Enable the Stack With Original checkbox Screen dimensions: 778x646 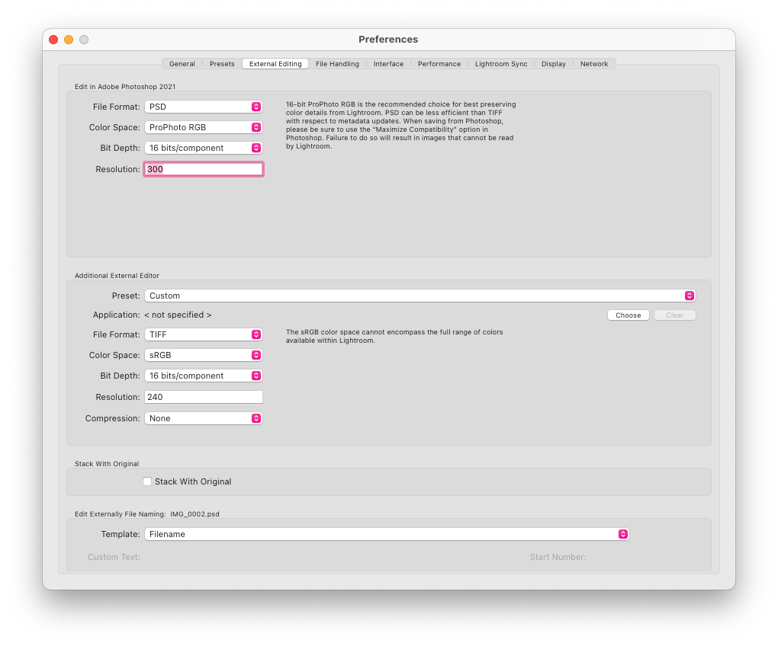tap(147, 481)
